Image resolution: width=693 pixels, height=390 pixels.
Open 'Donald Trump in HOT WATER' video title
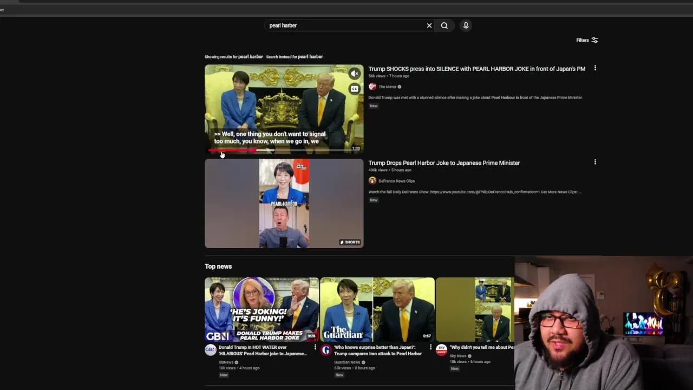click(x=263, y=350)
